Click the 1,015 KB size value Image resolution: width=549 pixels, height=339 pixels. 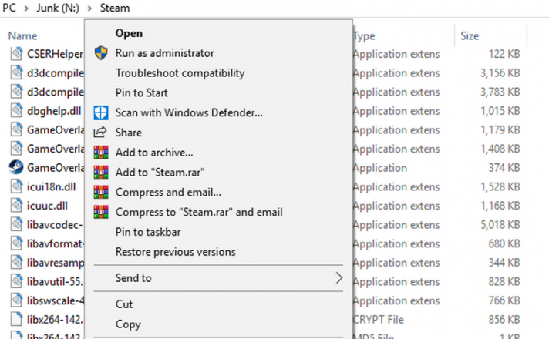[x=500, y=111]
